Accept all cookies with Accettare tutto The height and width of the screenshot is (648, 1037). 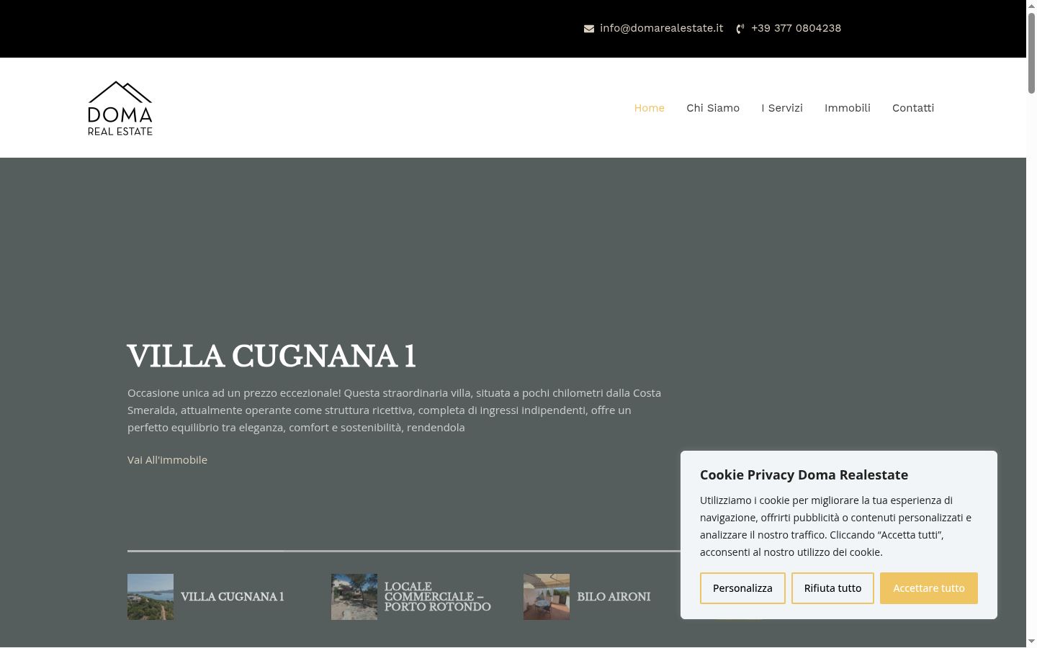929,588
